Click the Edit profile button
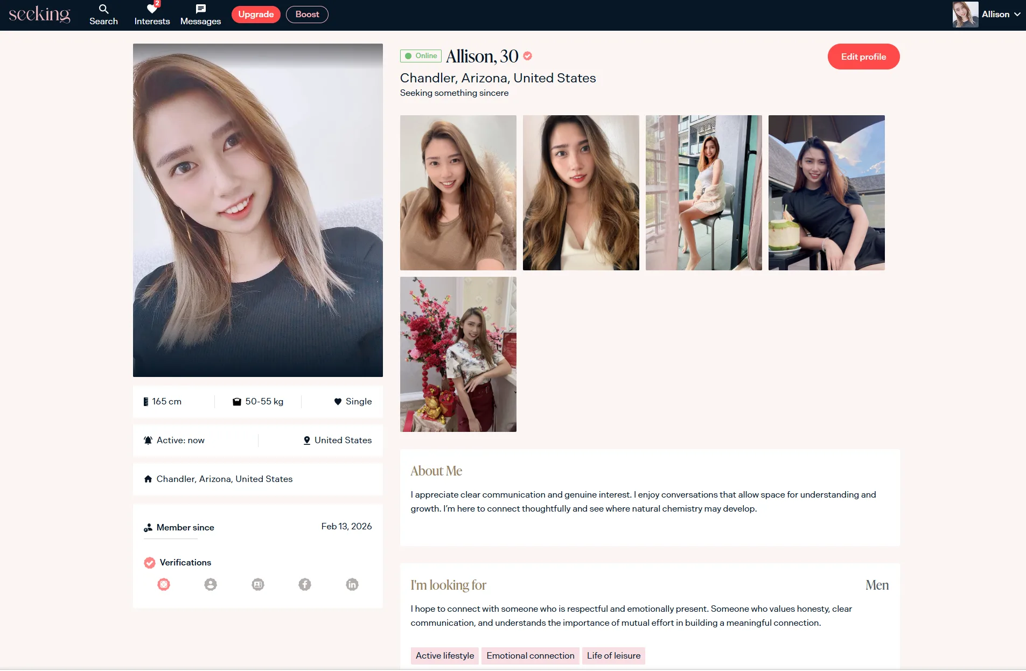Image resolution: width=1026 pixels, height=671 pixels. tap(863, 57)
